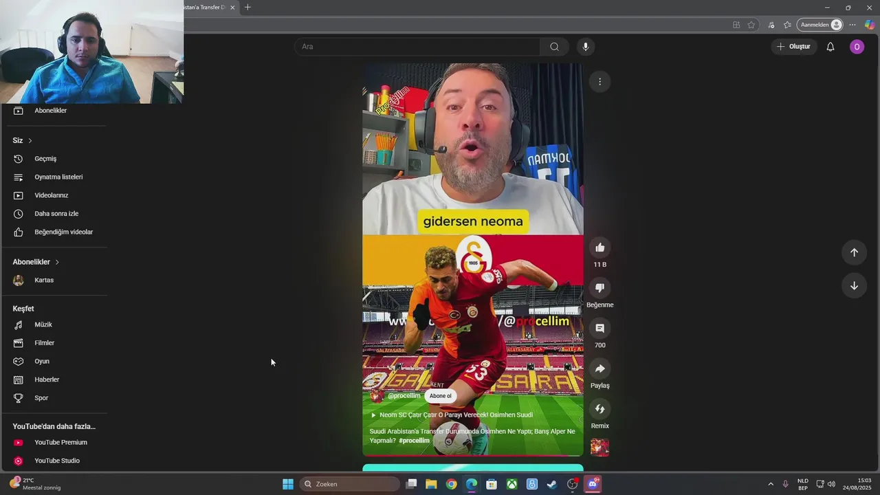The height and width of the screenshot is (495, 880).
Task: Launch Chrome from taskbar
Action: click(451, 484)
